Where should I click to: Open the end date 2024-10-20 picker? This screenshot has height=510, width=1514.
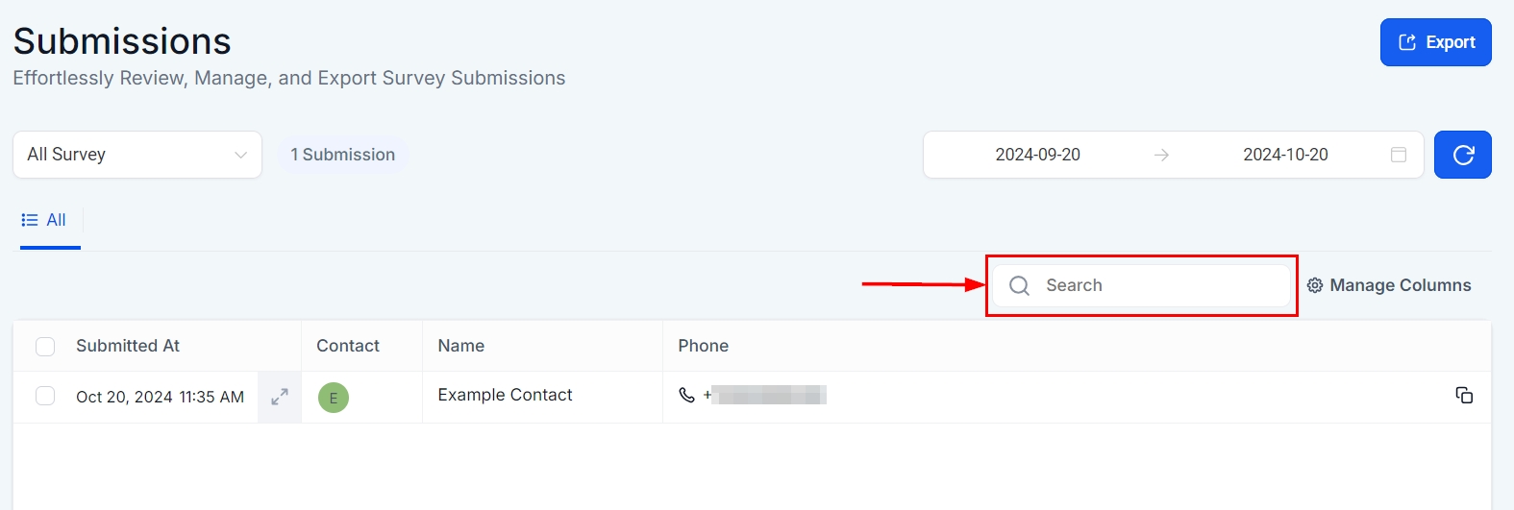pos(1285,155)
